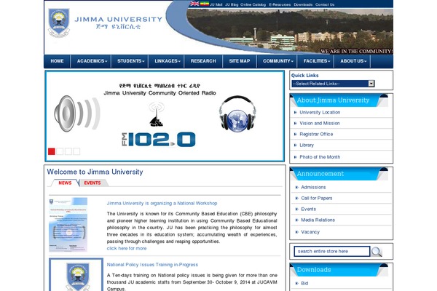Click the speaker graphic in radio banner

77,113
